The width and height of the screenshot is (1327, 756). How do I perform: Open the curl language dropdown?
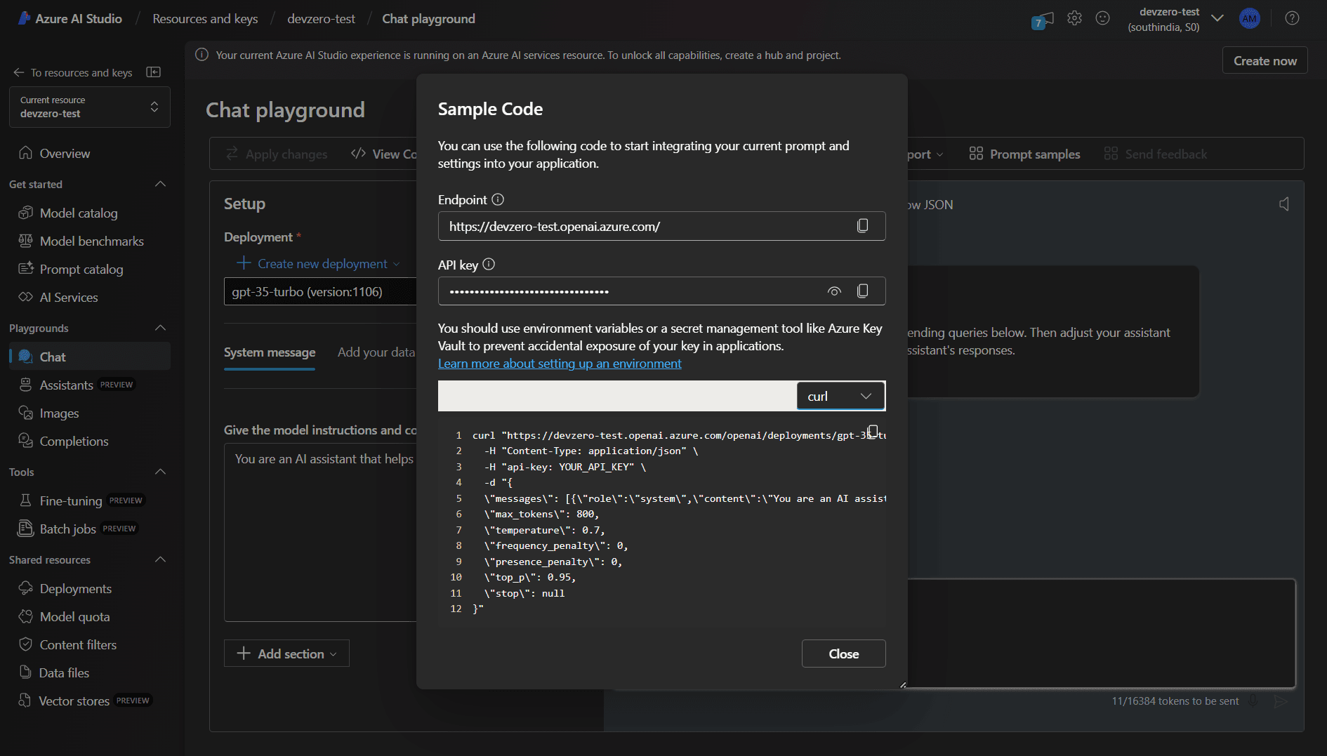pos(840,395)
